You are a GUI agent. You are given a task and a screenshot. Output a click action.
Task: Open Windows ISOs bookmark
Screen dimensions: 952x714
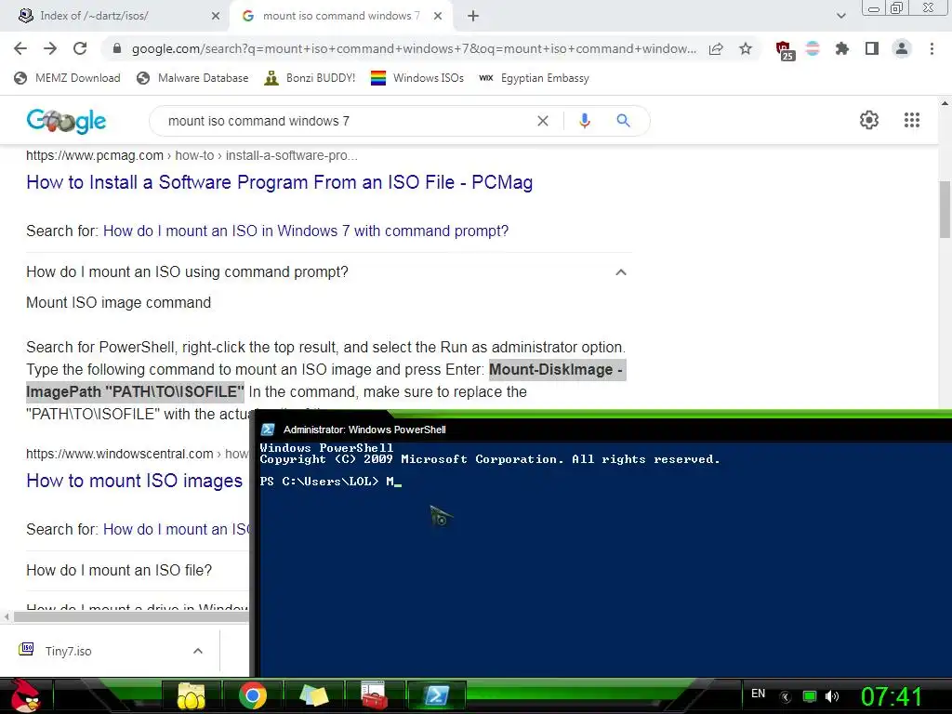pyautogui.click(x=417, y=78)
